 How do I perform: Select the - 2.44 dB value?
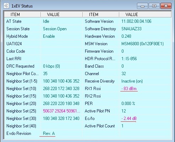(x=129, y=119)
